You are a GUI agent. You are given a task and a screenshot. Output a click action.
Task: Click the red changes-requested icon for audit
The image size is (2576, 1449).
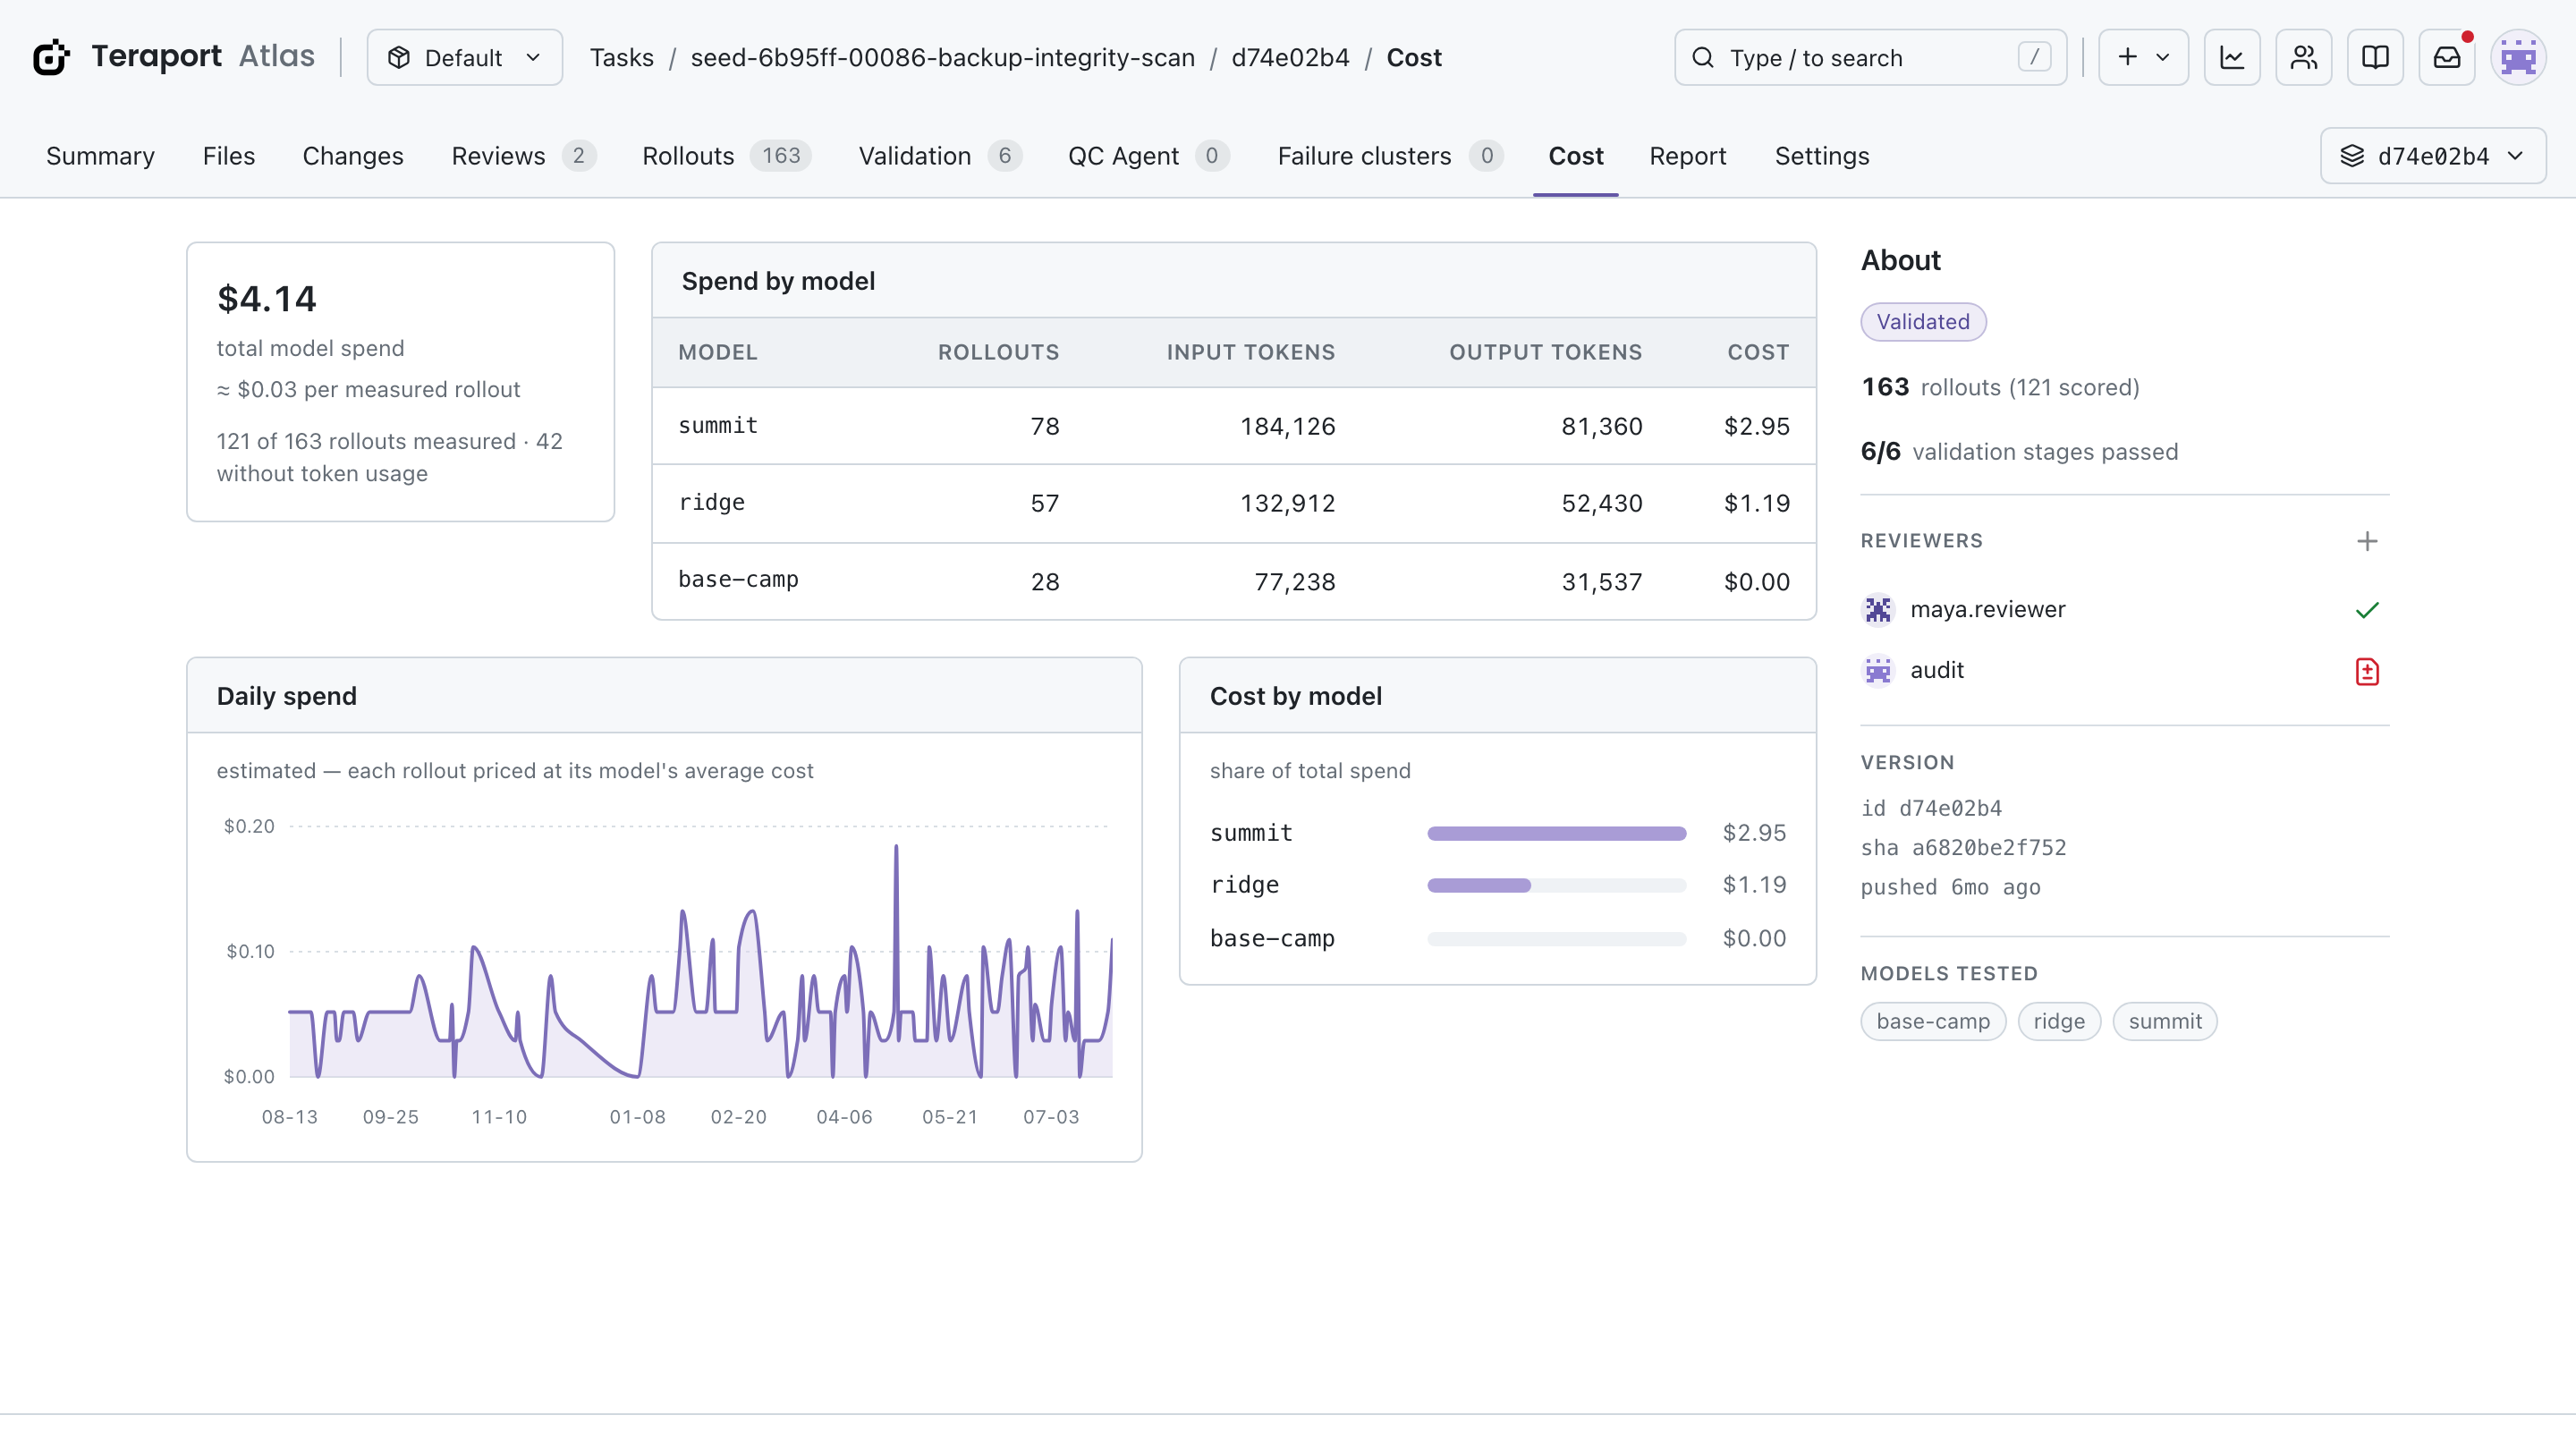tap(2366, 671)
